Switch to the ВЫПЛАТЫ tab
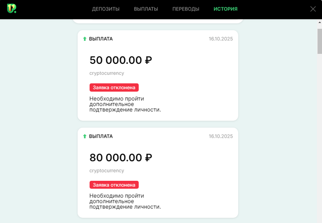The height and width of the screenshot is (223, 322). (146, 9)
